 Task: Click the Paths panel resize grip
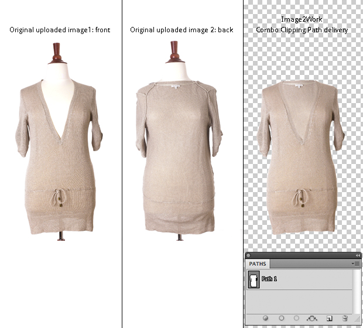[358, 320]
